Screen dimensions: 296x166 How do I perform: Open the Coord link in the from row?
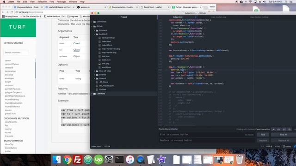click(x=76, y=43)
